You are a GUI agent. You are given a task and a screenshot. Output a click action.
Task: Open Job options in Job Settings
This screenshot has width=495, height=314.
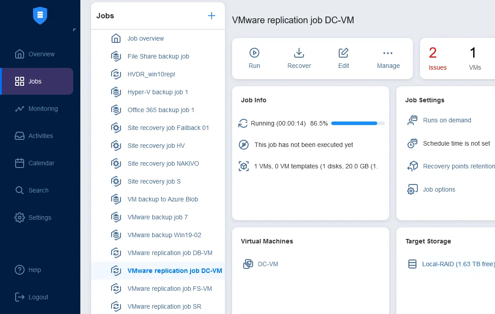(439, 189)
